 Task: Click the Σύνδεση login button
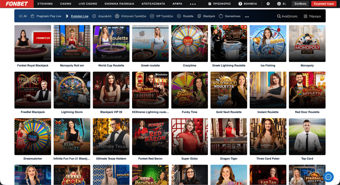[300, 4]
